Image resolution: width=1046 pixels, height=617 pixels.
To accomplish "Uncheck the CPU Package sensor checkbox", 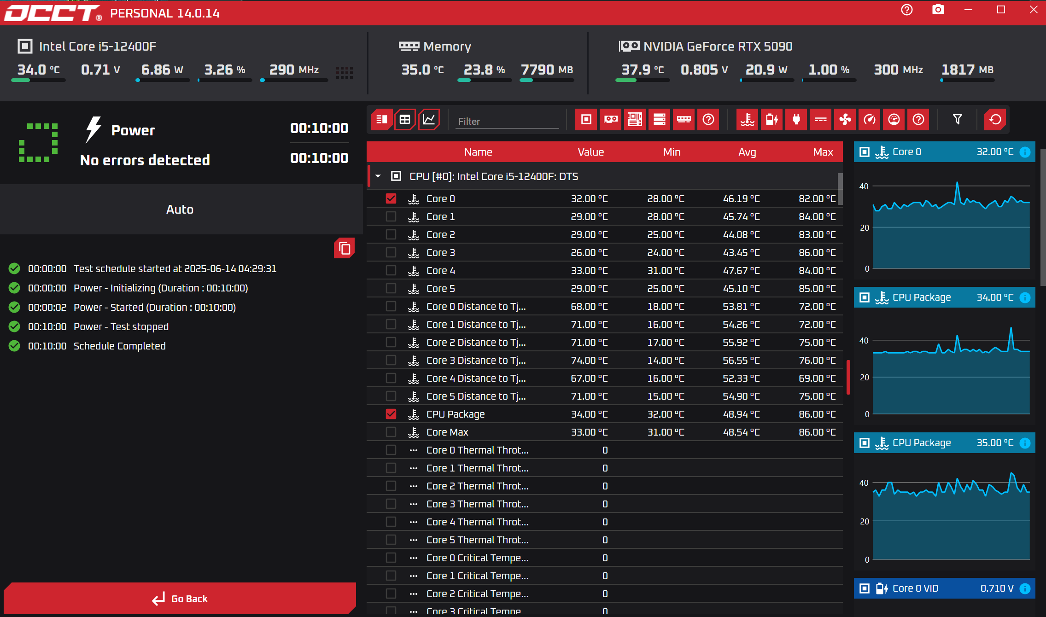I will pos(391,414).
